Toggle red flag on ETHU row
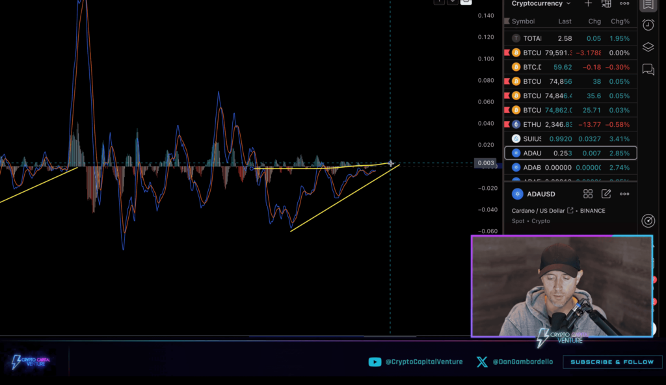 click(x=507, y=124)
